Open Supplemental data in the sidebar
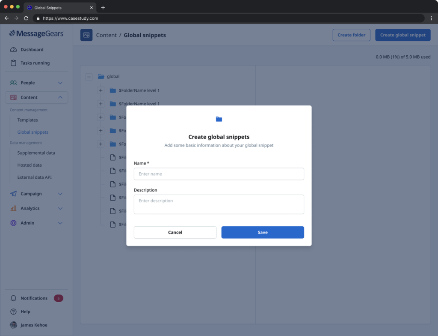The height and width of the screenshot is (336, 438). (36, 153)
